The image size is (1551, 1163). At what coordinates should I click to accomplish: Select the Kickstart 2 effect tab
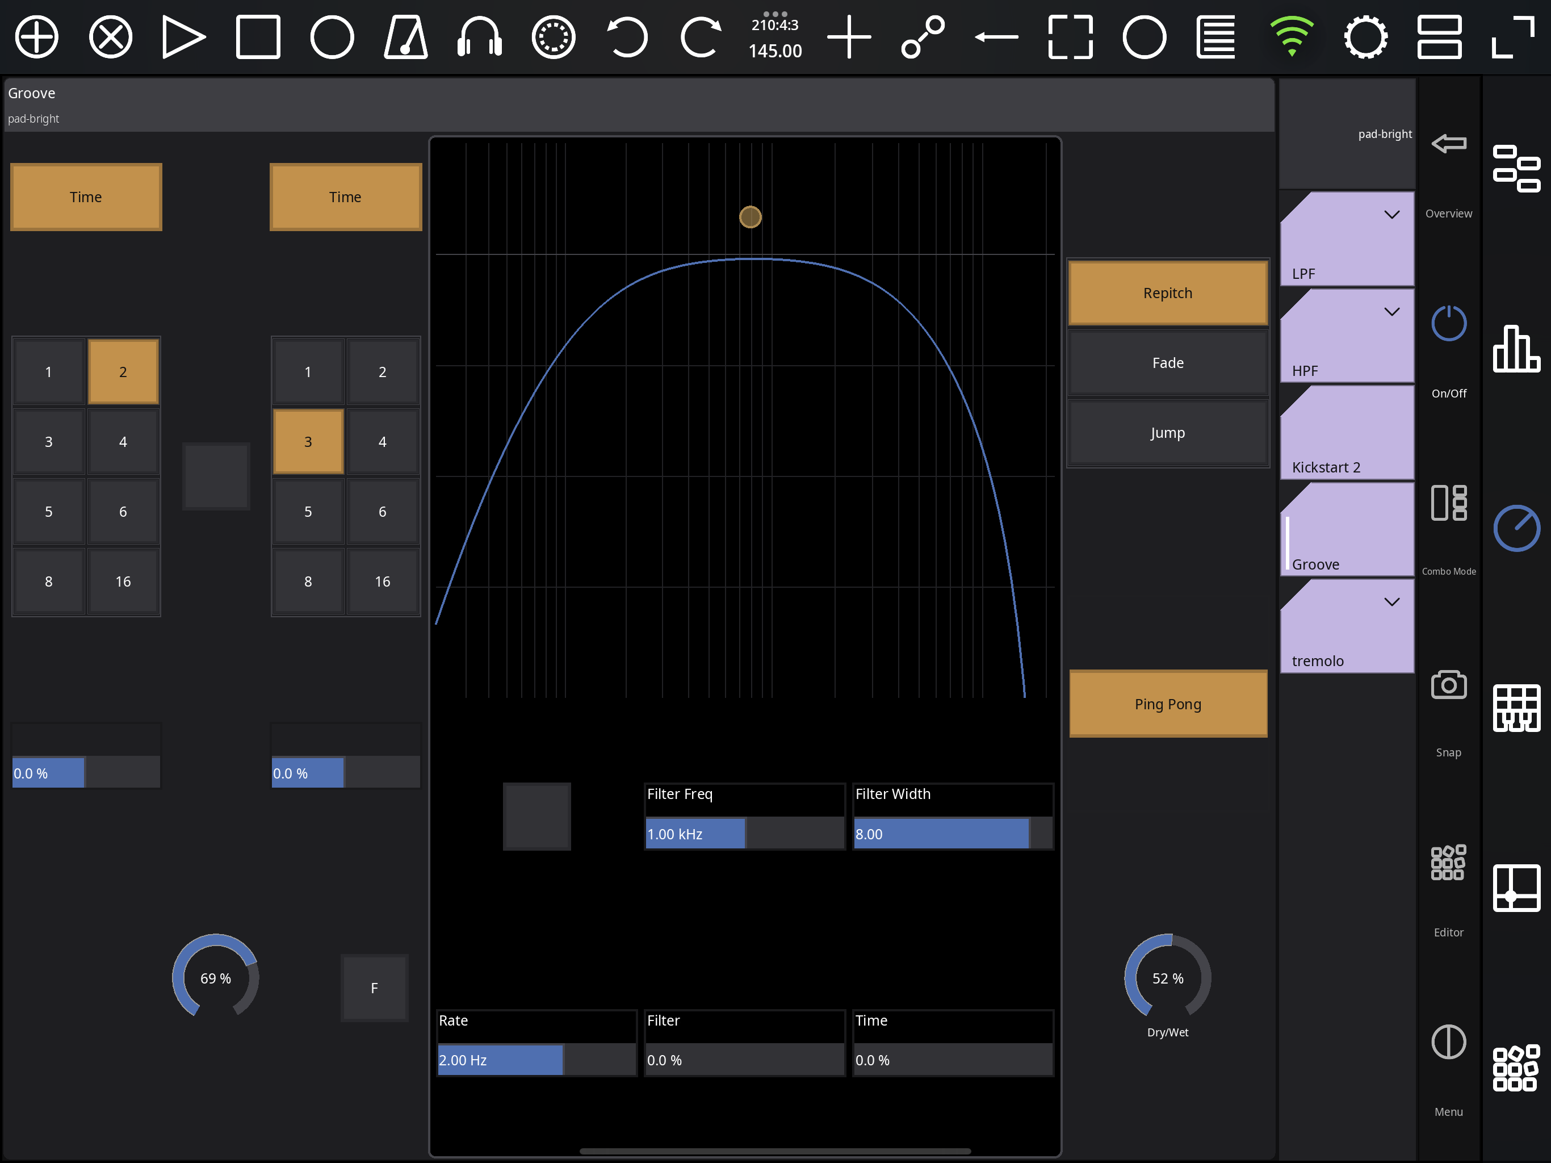(x=1346, y=435)
